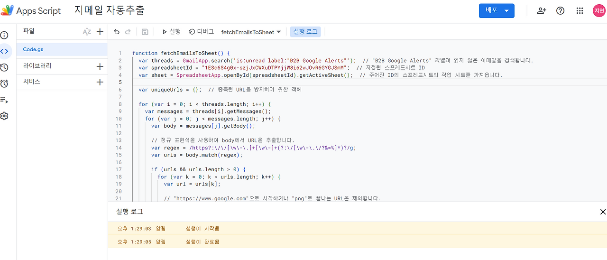Image resolution: width=607 pixels, height=260 pixels.
Task: Open Project Settings gear icon
Action: pos(4,116)
